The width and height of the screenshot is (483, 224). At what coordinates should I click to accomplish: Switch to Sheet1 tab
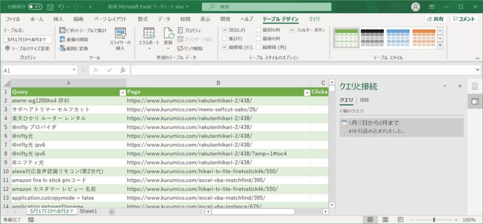(x=88, y=211)
